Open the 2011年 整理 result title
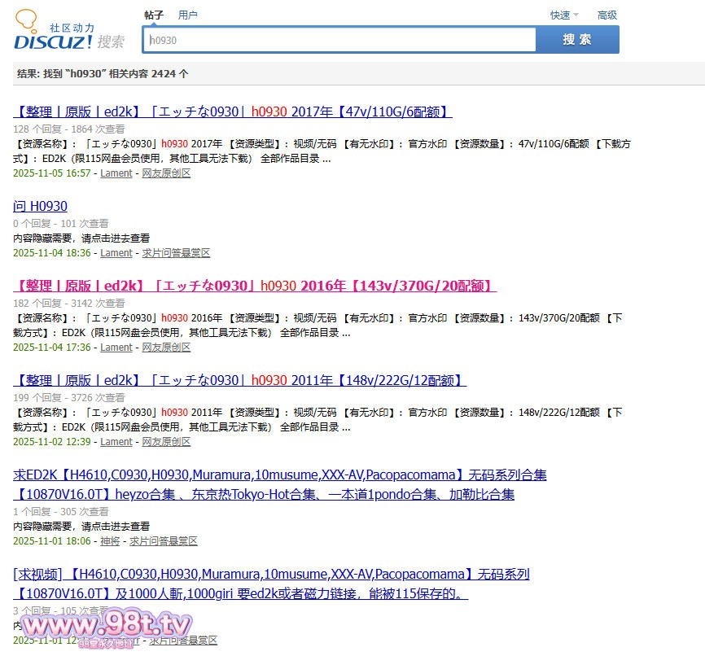Image resolution: width=705 pixels, height=656 pixels. click(x=239, y=380)
